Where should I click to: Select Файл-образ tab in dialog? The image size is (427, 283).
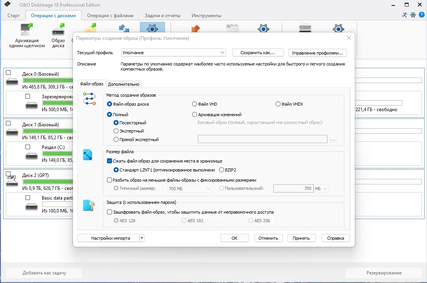92,84
